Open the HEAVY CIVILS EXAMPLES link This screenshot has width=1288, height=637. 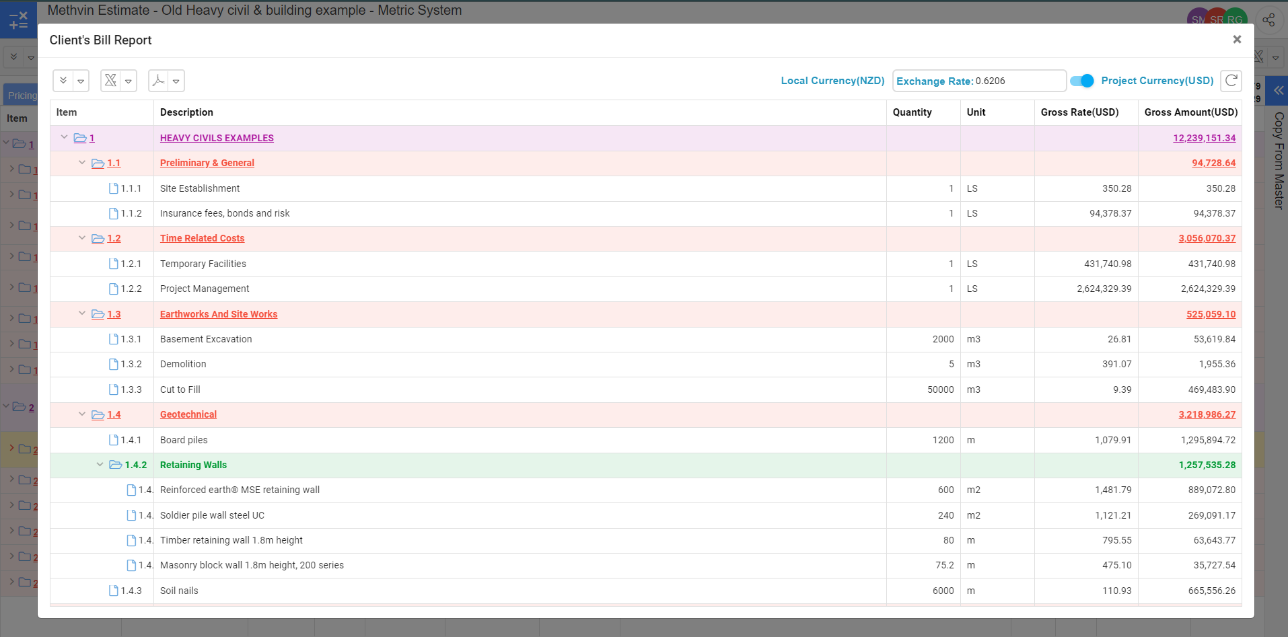click(217, 138)
